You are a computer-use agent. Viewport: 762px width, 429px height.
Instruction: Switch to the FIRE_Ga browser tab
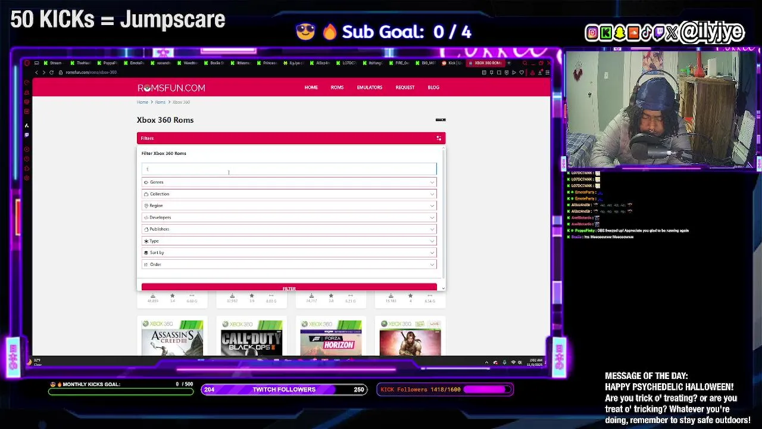coord(400,63)
